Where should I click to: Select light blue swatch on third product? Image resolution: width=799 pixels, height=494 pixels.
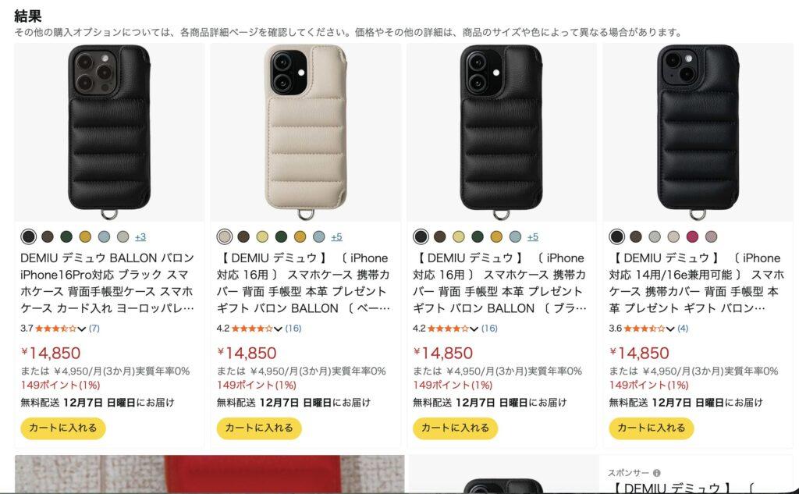coord(515,236)
